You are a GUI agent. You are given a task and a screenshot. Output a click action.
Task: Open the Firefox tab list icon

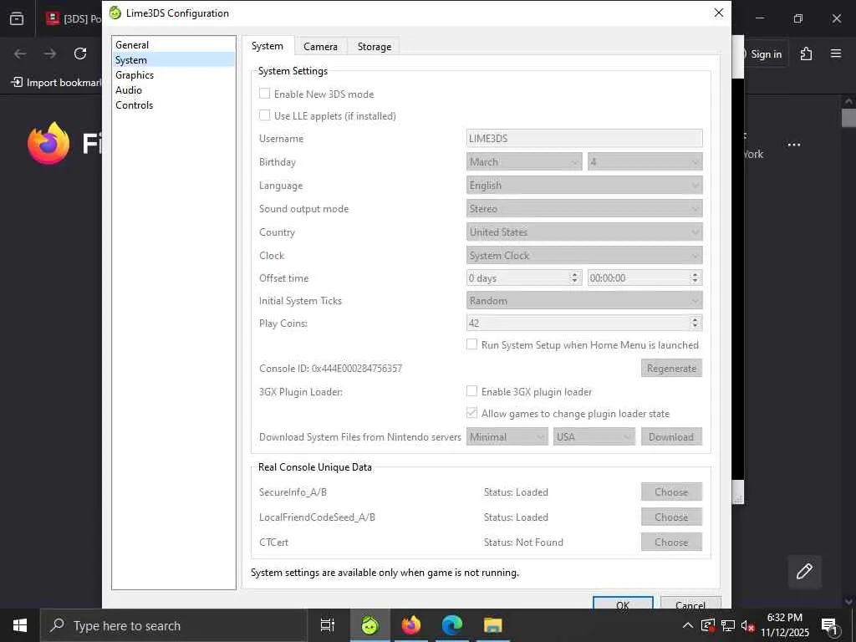(x=17, y=18)
